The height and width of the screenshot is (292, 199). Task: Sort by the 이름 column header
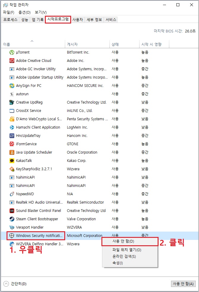(x=33, y=44)
